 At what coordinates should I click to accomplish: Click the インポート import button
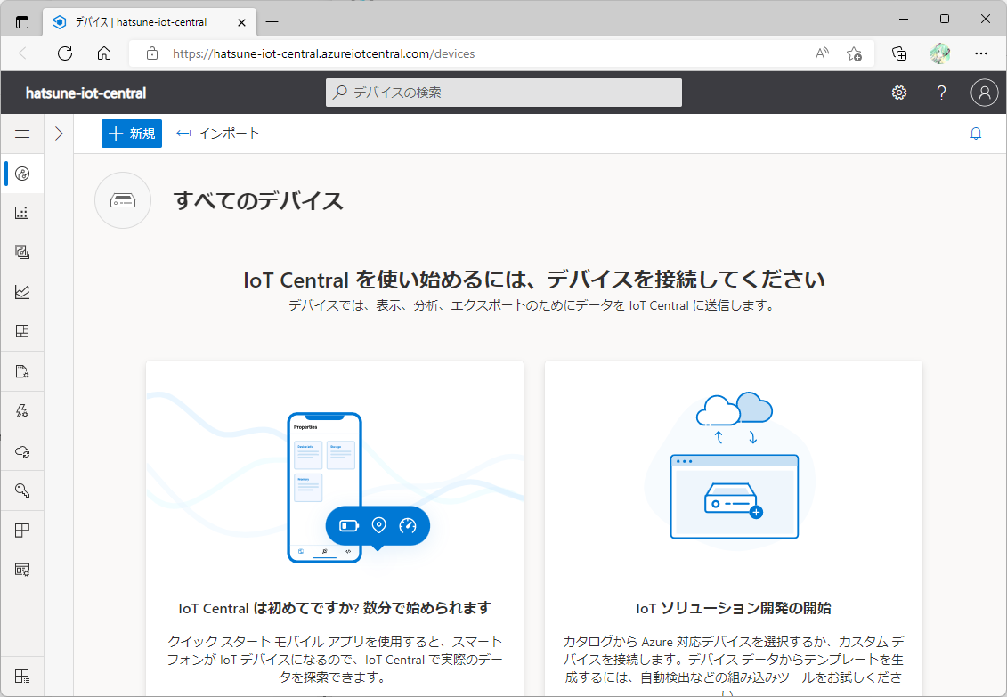coord(218,134)
